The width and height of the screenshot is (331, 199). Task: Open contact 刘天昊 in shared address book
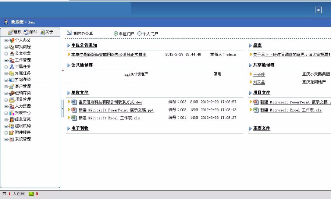pos(259,82)
